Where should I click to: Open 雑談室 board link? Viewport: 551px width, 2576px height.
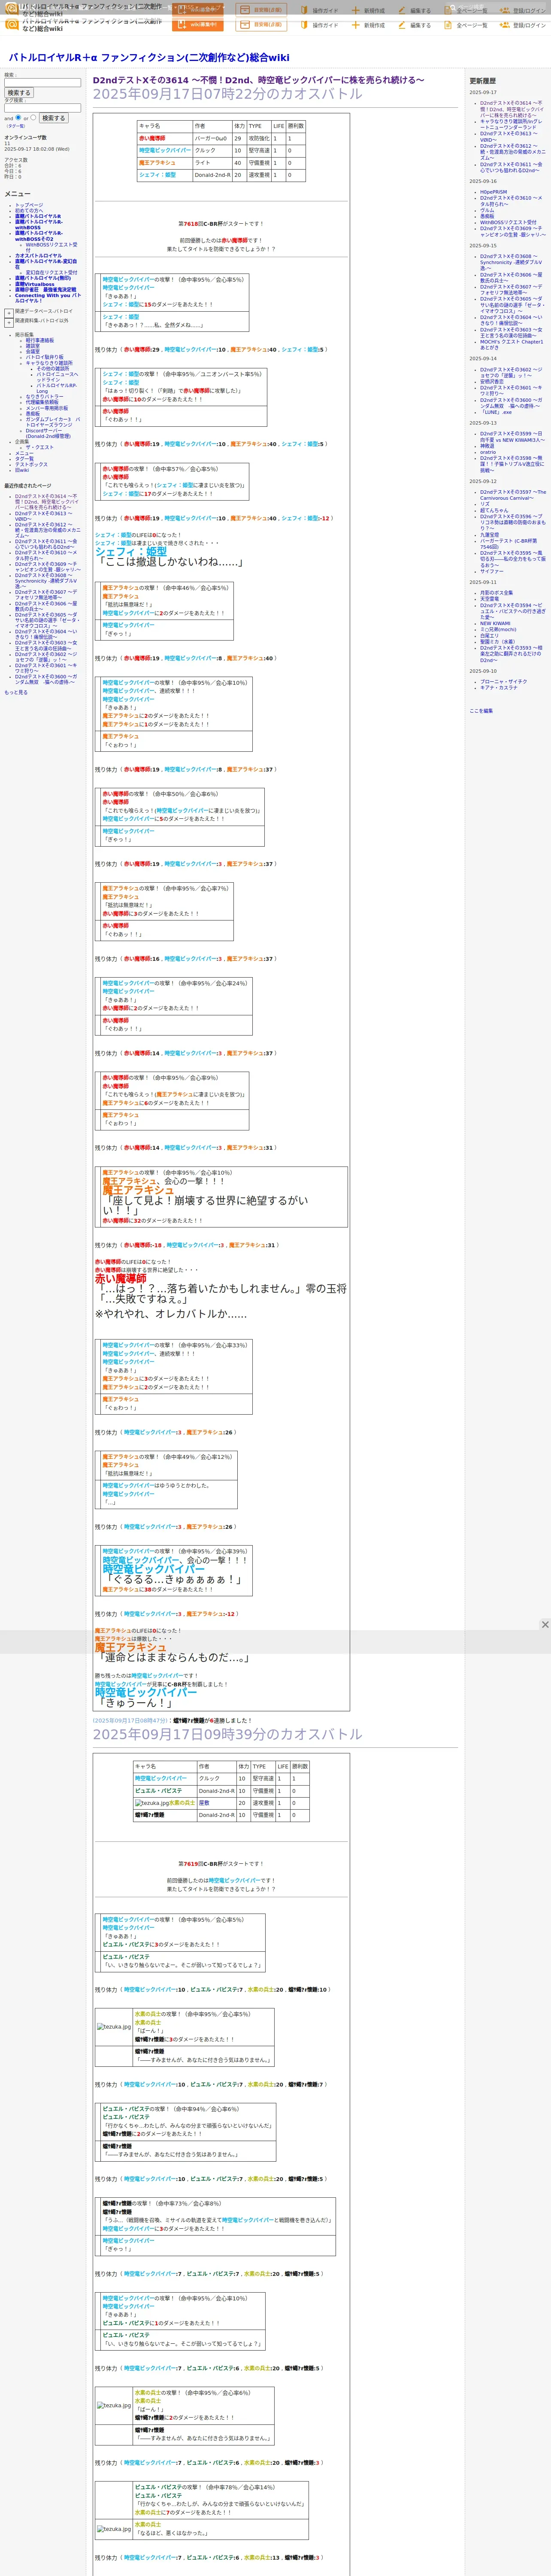[x=33, y=346]
